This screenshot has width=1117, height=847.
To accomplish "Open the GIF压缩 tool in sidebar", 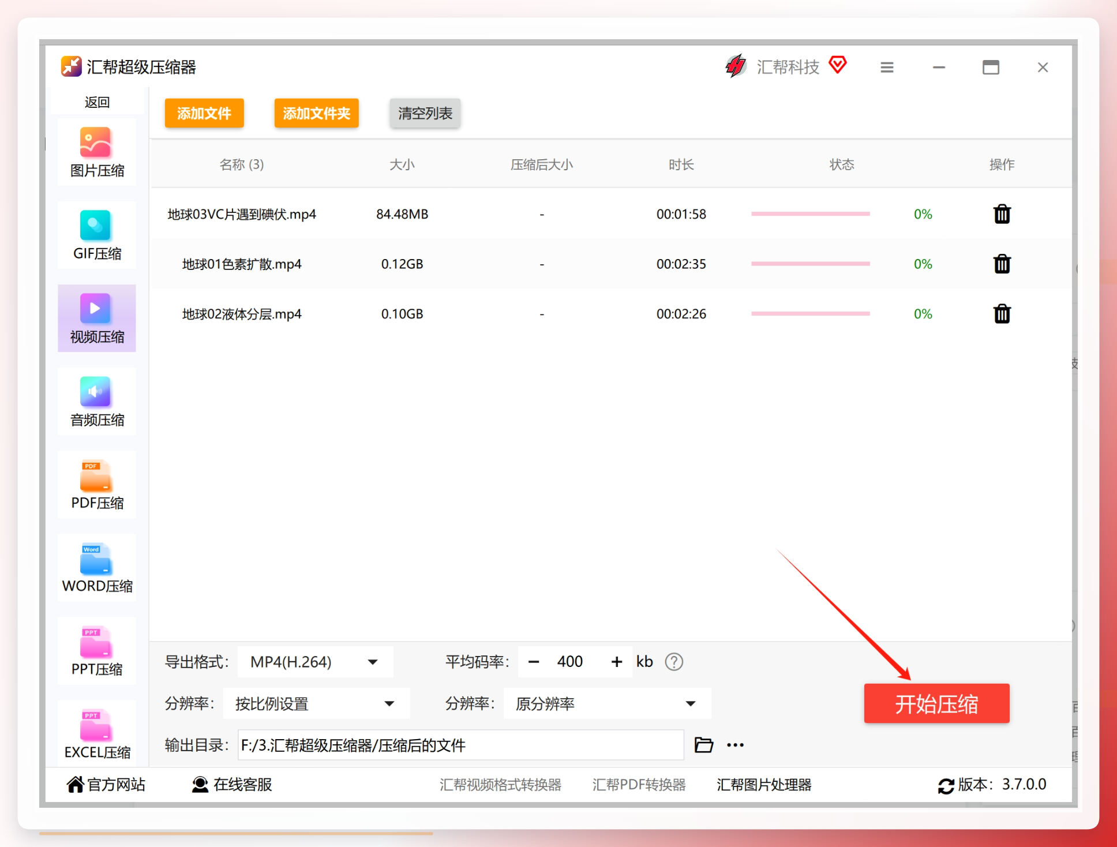I will coord(97,235).
